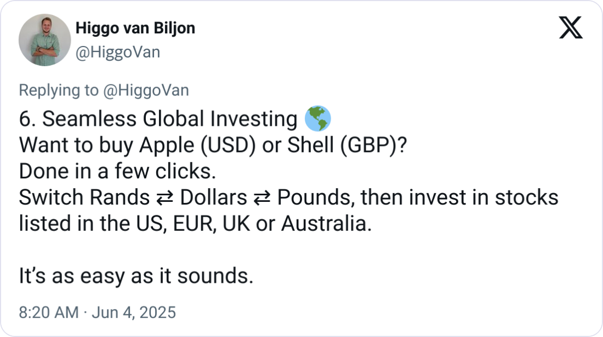Open the 8:20 AM timestamp
The image size is (603, 337).
click(x=49, y=312)
